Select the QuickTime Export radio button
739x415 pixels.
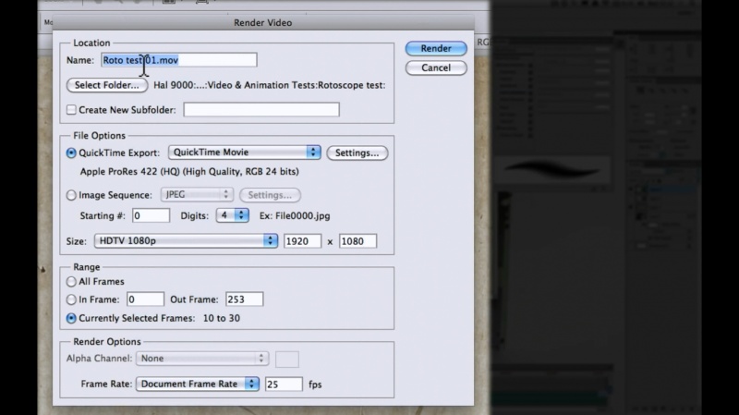coord(71,153)
